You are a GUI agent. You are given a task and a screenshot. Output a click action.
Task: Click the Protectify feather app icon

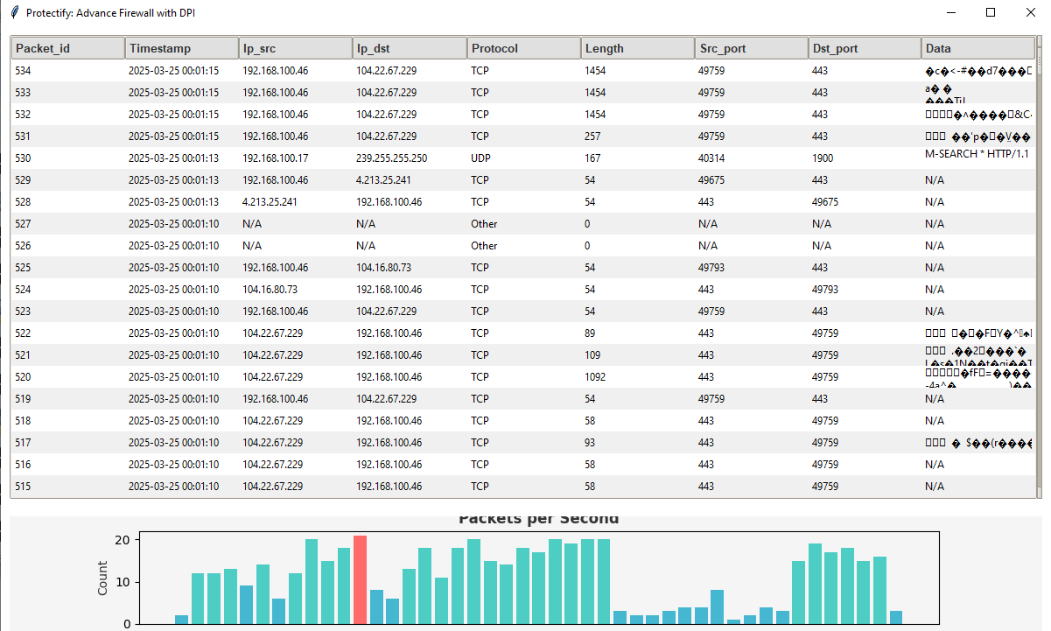[14, 13]
